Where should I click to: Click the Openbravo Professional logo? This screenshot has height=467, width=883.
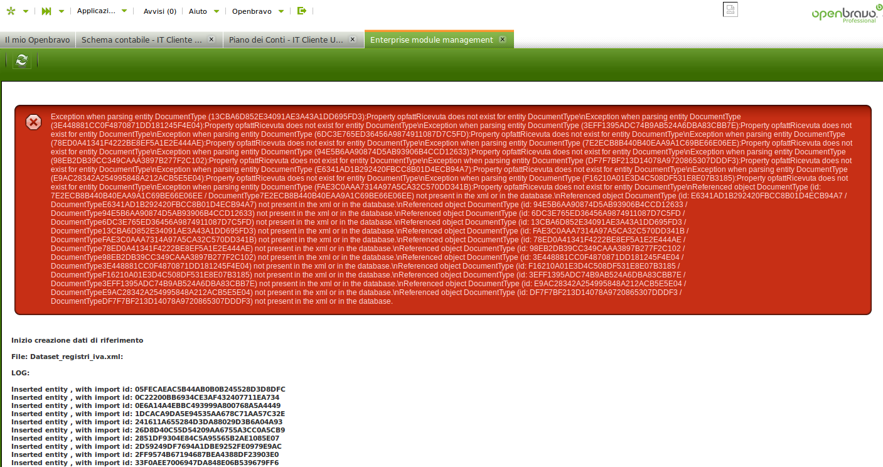(x=847, y=14)
